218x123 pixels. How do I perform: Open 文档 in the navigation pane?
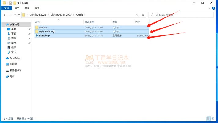(14, 38)
